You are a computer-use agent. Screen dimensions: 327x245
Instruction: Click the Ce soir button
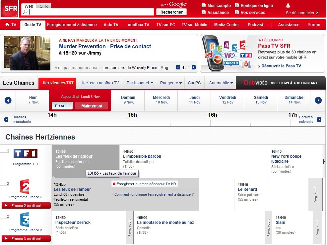(62, 106)
